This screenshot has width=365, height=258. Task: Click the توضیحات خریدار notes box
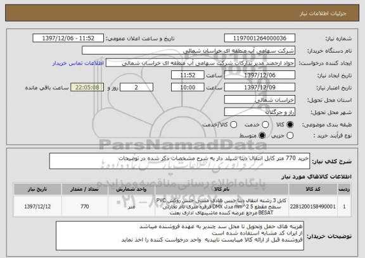pyautogui.click(x=180, y=236)
